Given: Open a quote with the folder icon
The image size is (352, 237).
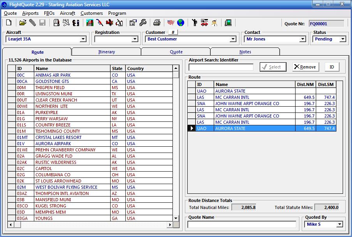Looking at the screenshot, I should tap(23, 23).
